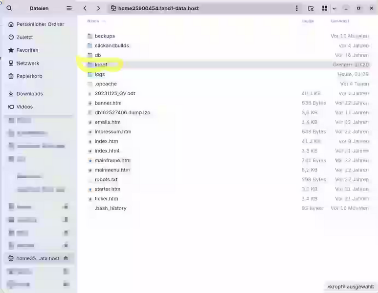
Task: Select the kropf folder
Action: pos(227,65)
